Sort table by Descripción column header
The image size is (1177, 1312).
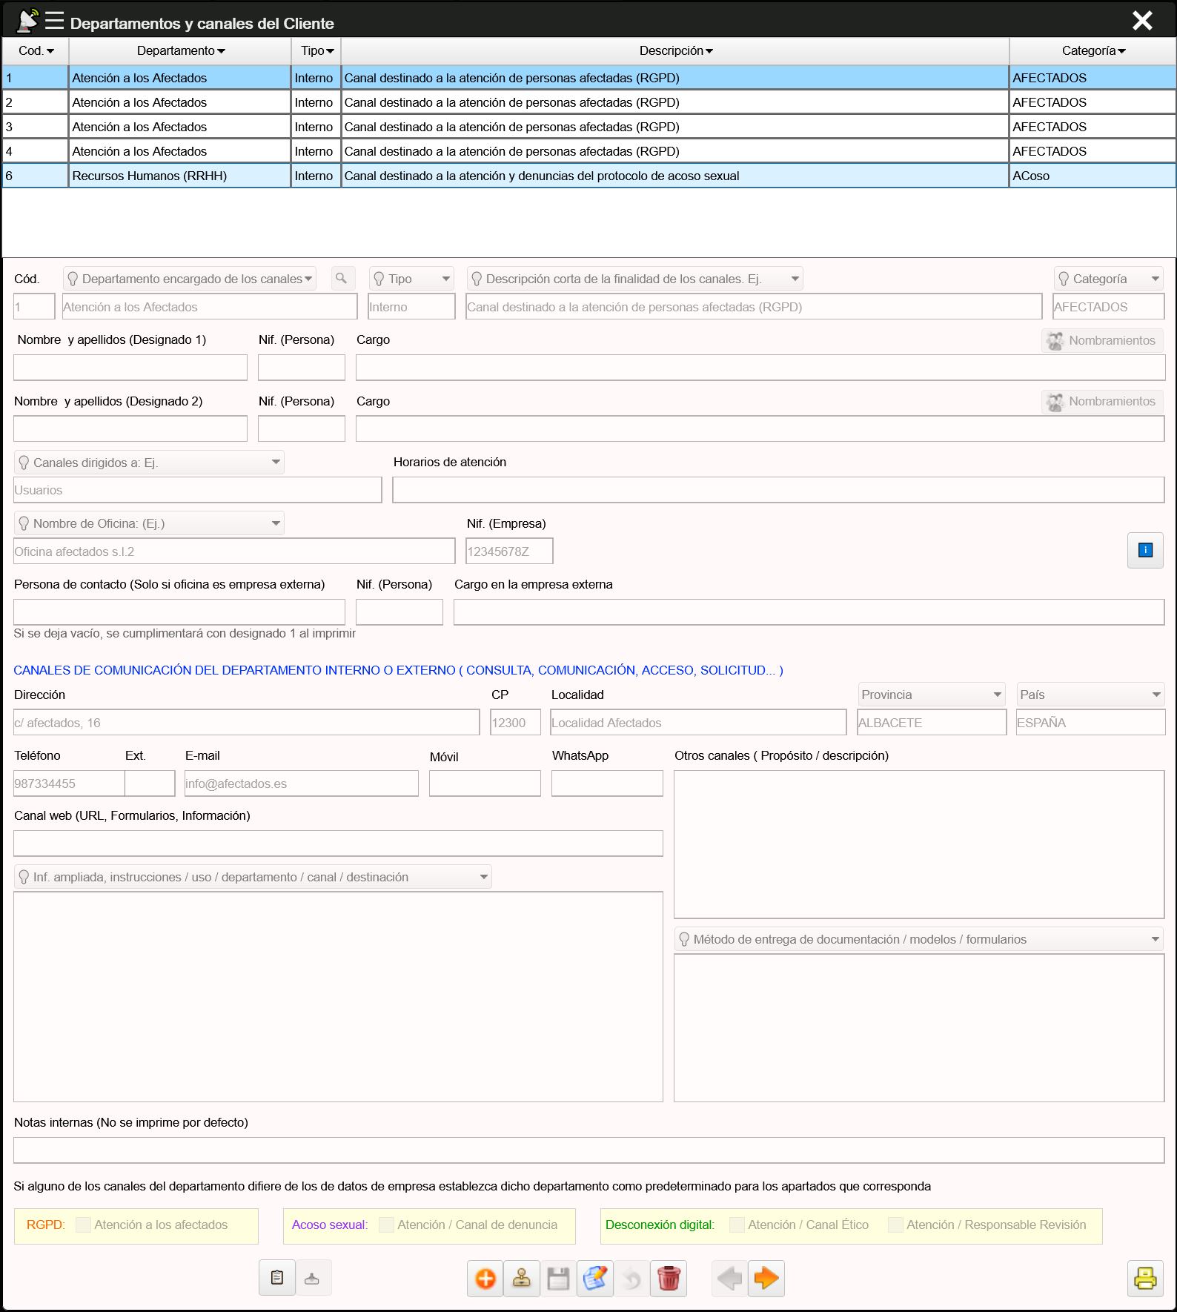coord(675,50)
